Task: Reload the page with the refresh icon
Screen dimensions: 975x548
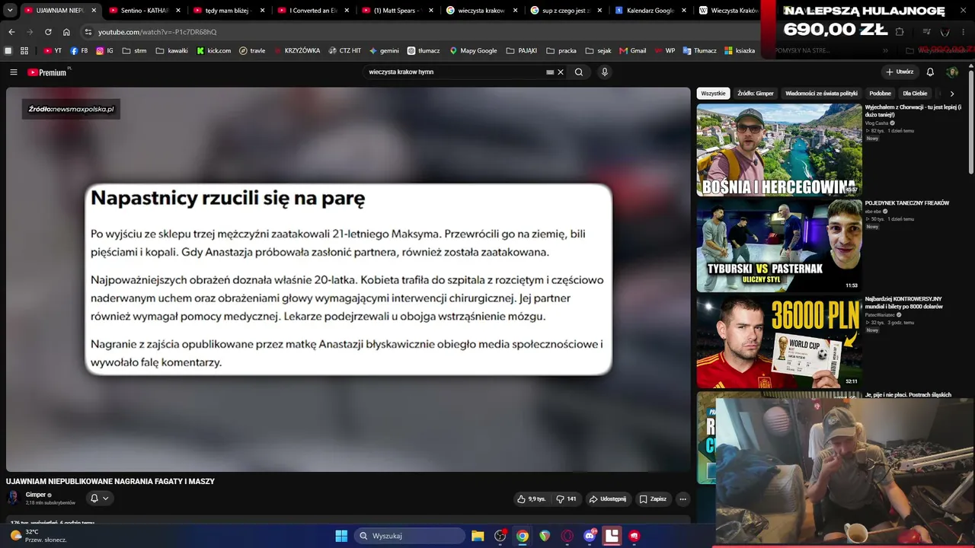Action: pyautogui.click(x=48, y=32)
